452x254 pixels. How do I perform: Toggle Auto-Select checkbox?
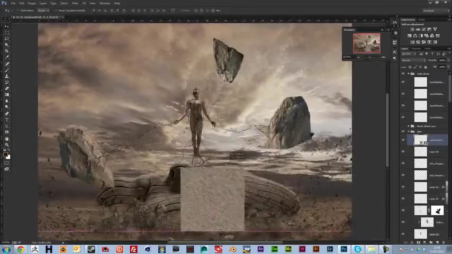[18, 11]
